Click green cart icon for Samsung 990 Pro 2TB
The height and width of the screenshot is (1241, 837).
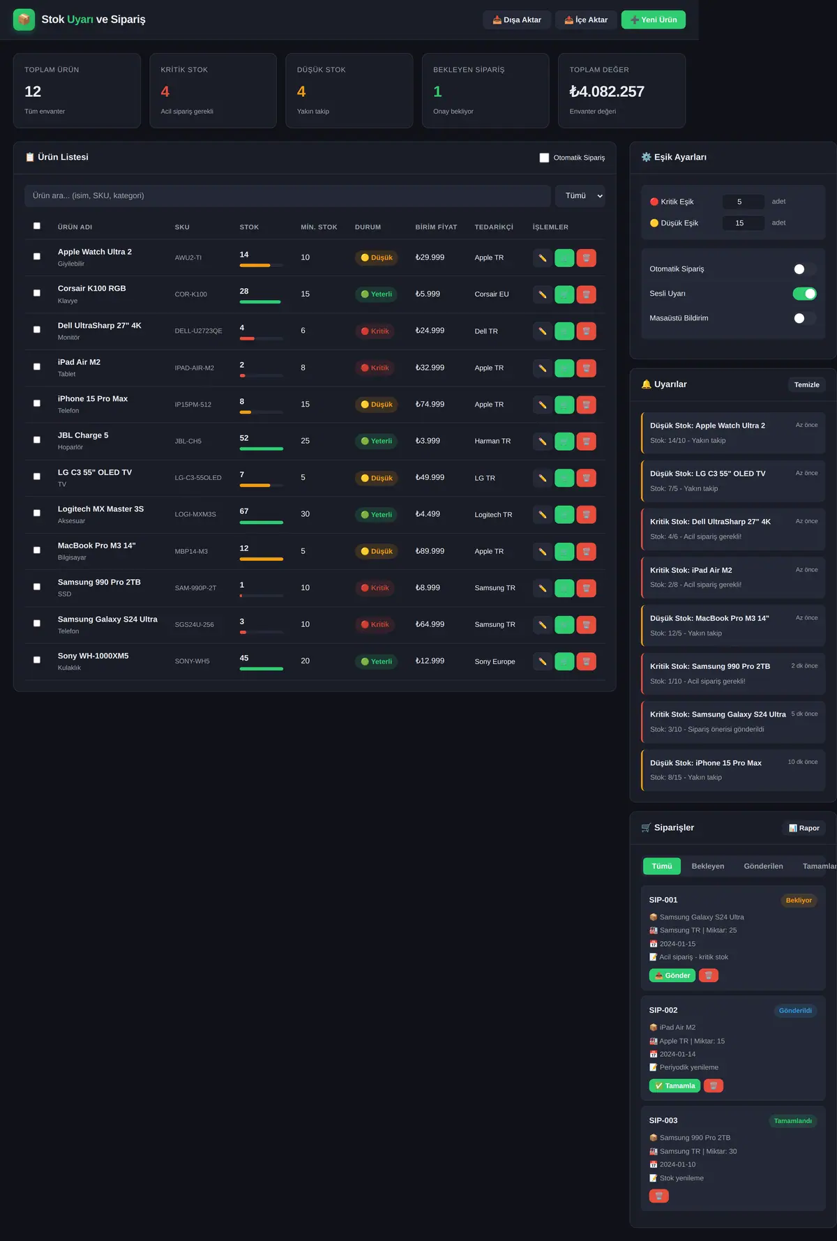tap(564, 588)
